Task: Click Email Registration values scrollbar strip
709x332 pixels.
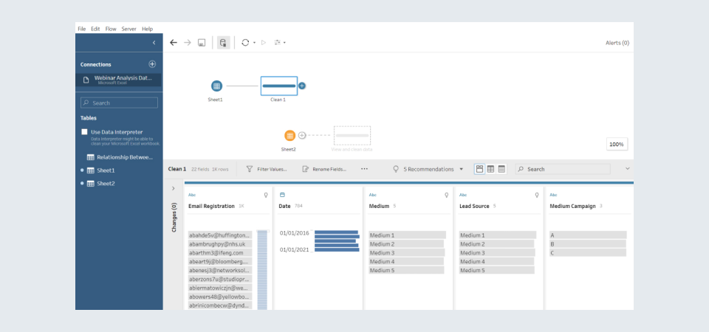Action: [x=262, y=270]
